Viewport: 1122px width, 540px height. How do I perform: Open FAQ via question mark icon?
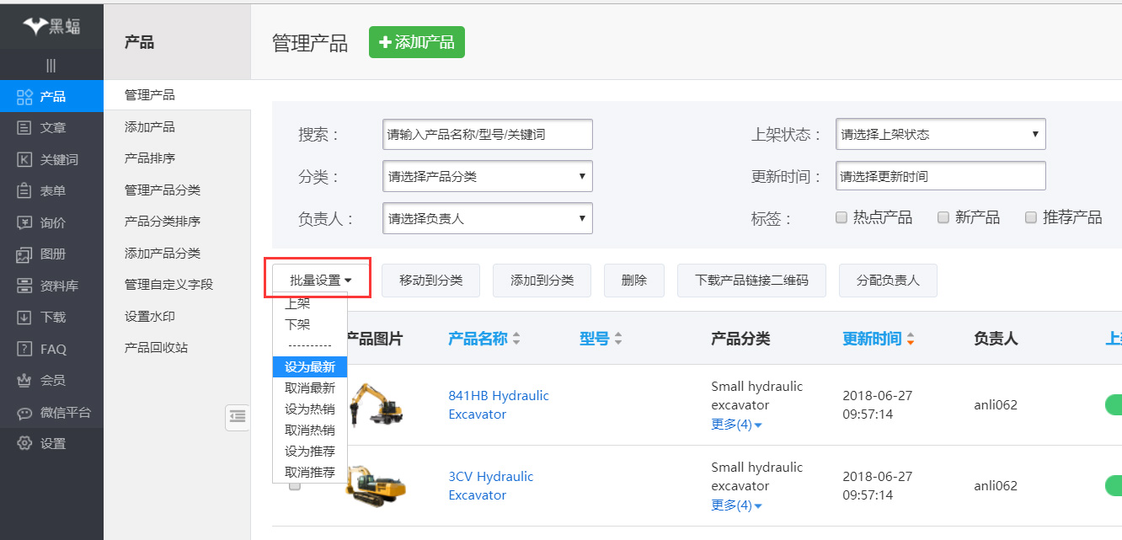point(24,349)
